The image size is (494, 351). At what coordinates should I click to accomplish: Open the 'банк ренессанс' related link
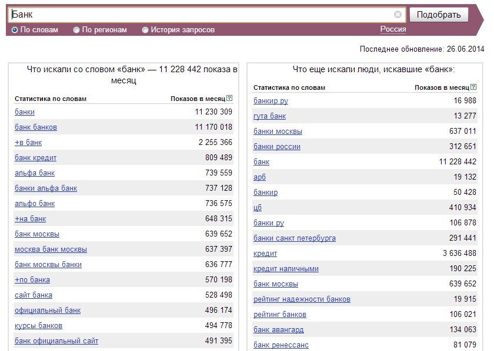tap(281, 345)
